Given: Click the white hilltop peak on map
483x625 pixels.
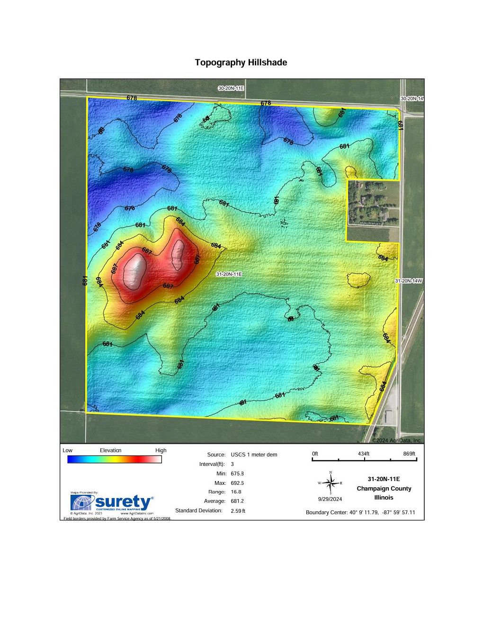Looking at the screenshot, I should [x=134, y=269].
